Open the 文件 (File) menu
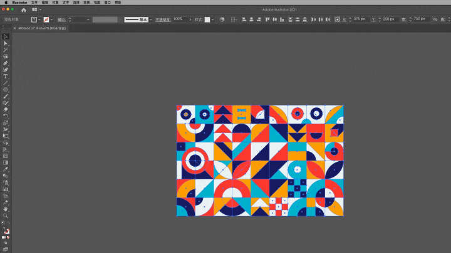 tap(34, 2)
